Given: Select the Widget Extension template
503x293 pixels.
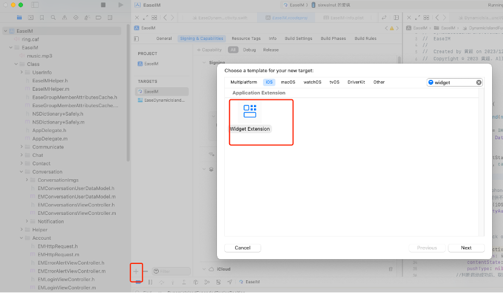Looking at the screenshot, I should (250, 118).
